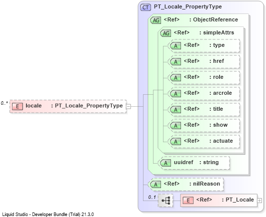
Task: Click the A icon of the actuate attribute
Action: pyautogui.click(x=175, y=142)
